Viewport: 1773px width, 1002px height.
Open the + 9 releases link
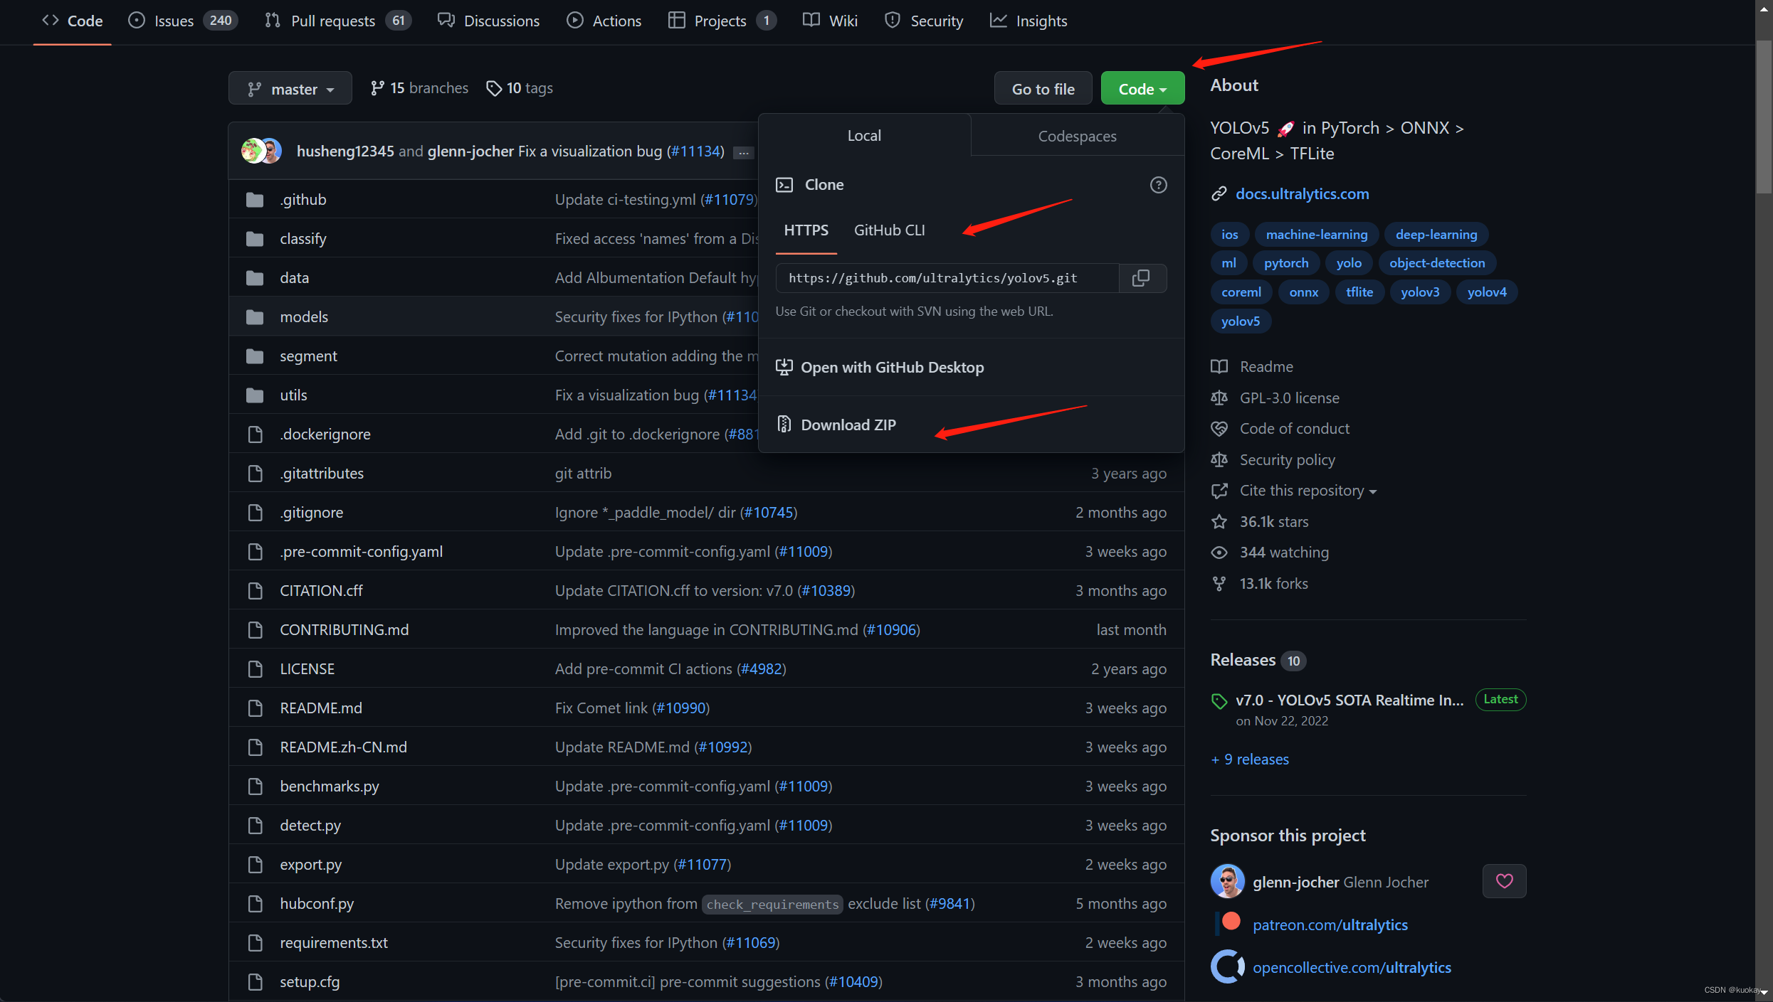1250,759
